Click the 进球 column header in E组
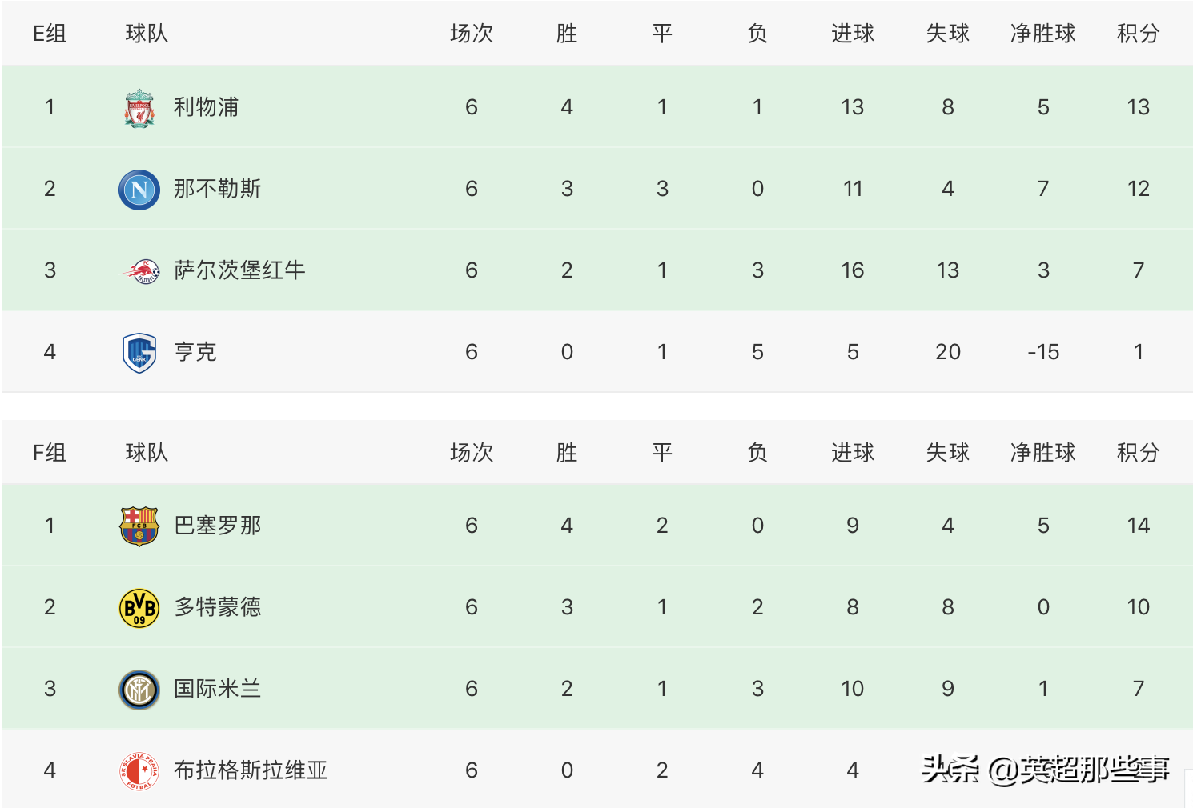 (852, 34)
